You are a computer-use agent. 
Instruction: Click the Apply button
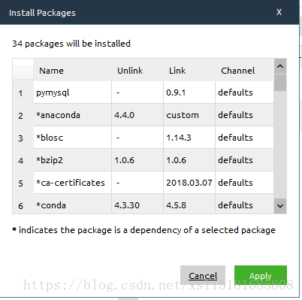tap(261, 276)
